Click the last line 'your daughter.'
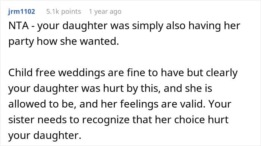This screenshot has width=261, height=146. 45,135
